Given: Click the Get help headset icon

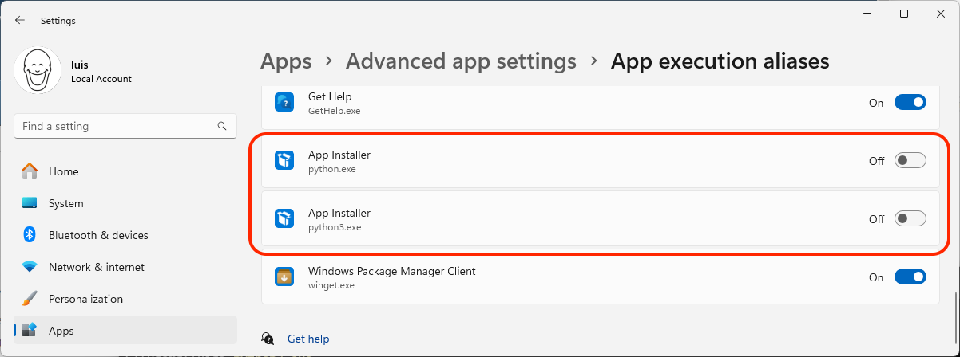Looking at the screenshot, I should (x=269, y=339).
